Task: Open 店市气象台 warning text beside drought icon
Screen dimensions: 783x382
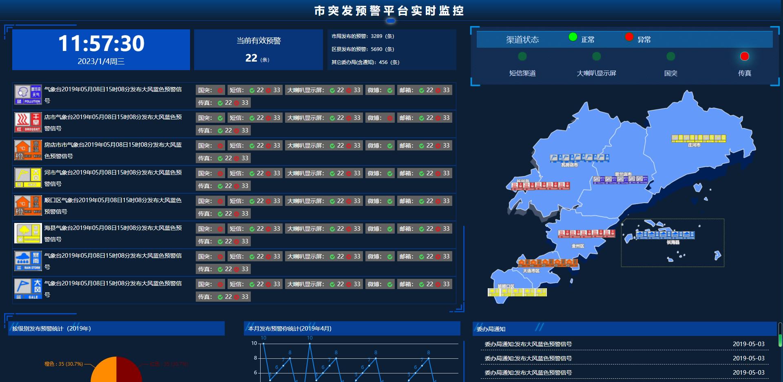Action: click(113, 123)
